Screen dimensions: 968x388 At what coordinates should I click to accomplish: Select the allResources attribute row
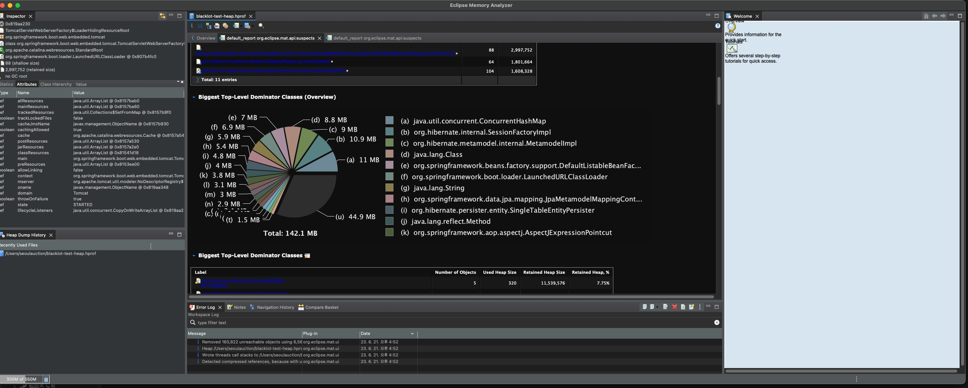click(92, 101)
